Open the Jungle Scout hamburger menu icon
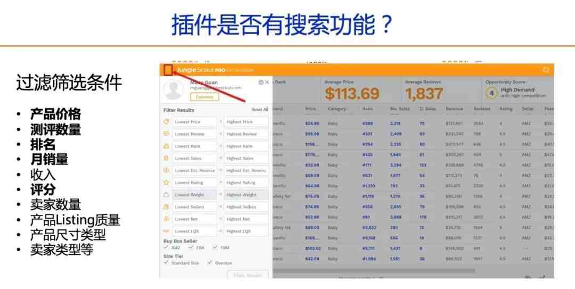575x289 pixels. [x=168, y=70]
